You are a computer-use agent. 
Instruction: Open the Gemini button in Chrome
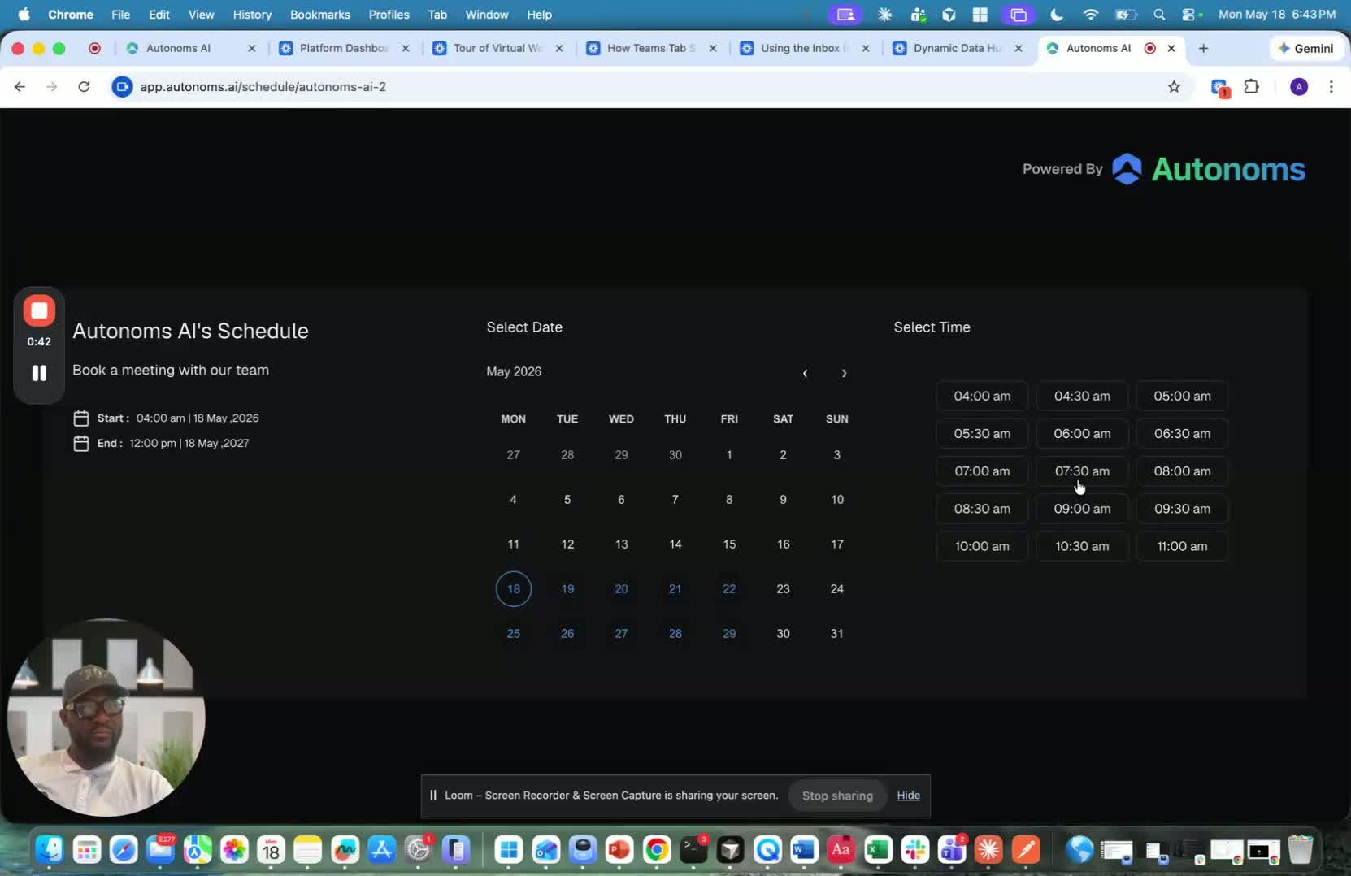[1306, 48]
